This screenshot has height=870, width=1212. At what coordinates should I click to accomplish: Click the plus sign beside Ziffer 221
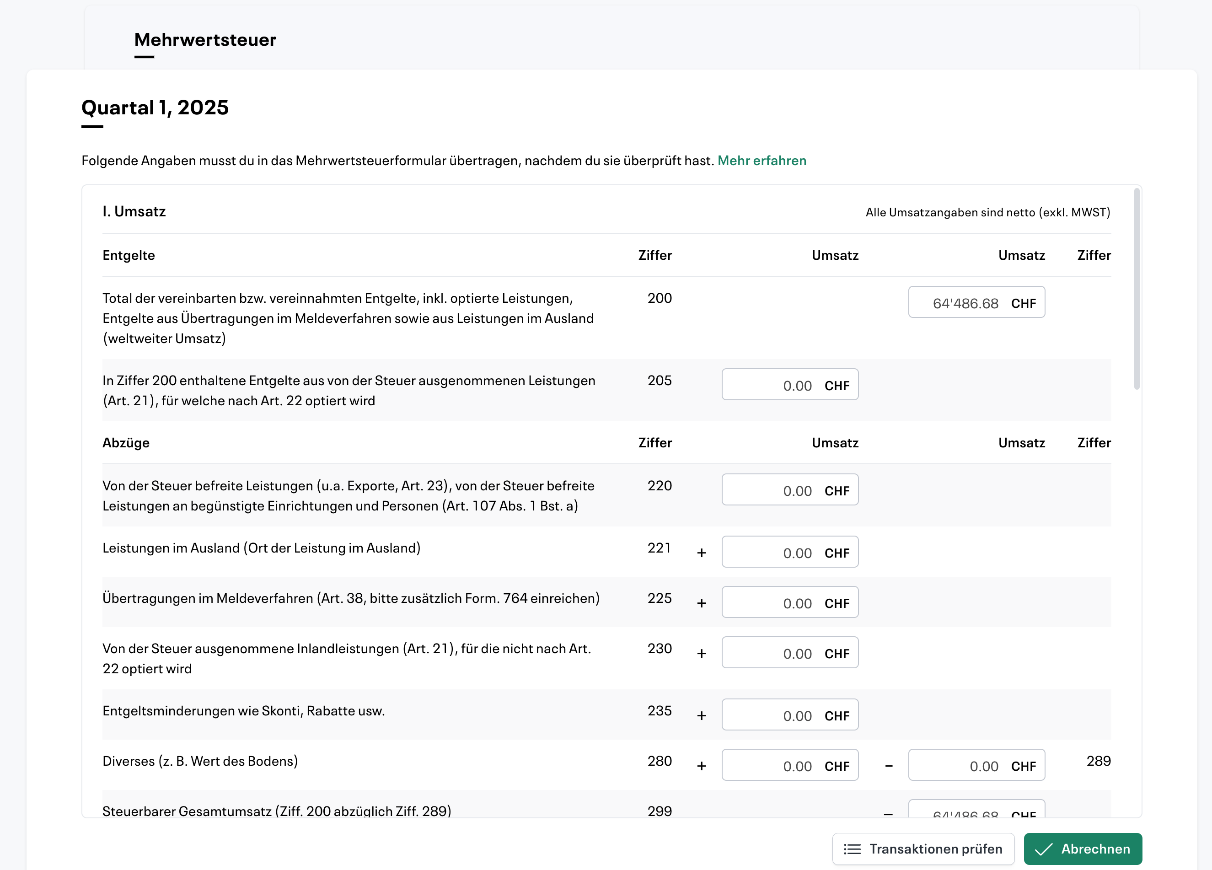click(702, 553)
